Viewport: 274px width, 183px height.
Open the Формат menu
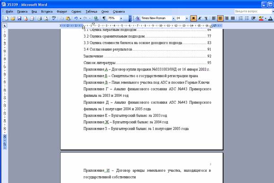[x=62, y=12]
